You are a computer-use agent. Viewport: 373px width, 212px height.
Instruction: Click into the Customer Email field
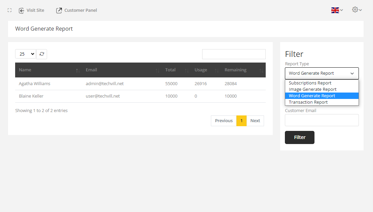coord(322,120)
